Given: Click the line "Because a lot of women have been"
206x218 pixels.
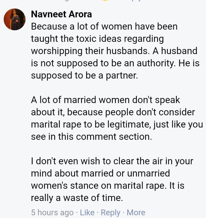Looking at the screenshot, I should click(104, 26).
